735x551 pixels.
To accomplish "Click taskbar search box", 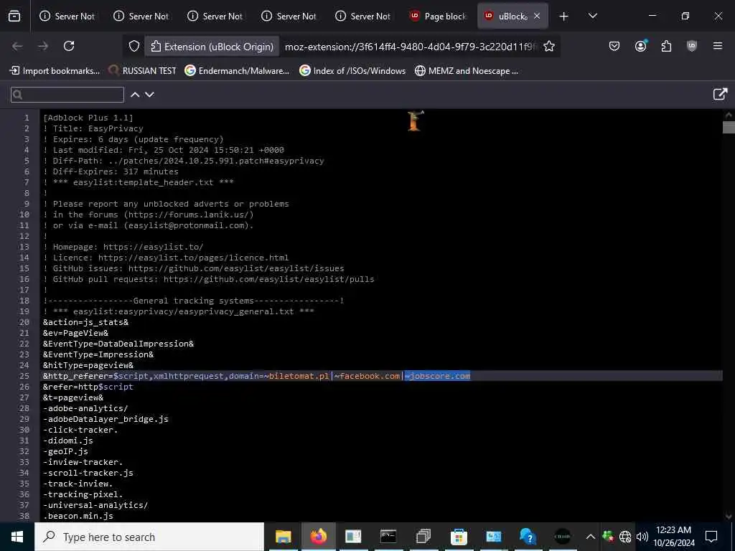I will (x=149, y=537).
